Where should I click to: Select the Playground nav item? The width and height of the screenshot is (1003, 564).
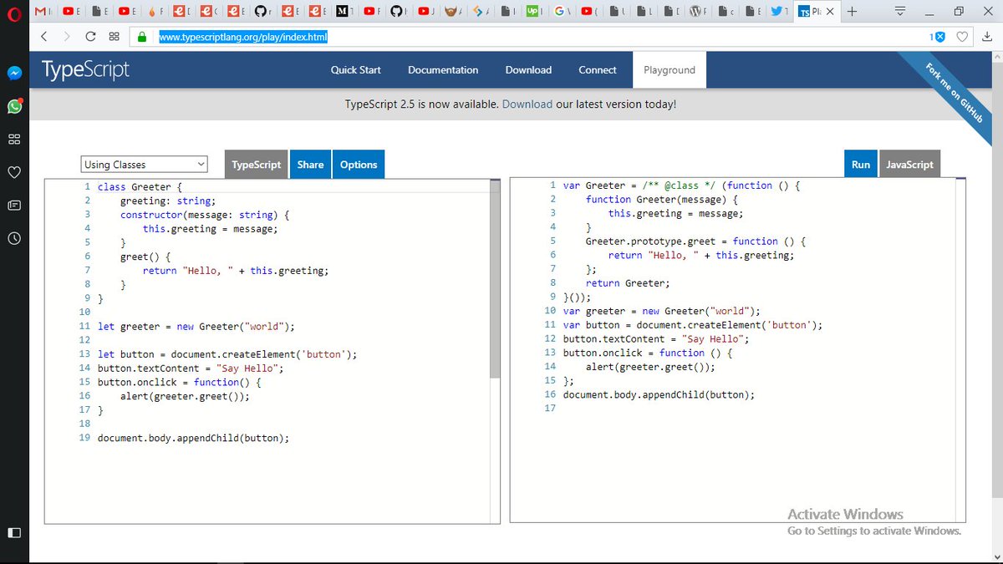670,70
